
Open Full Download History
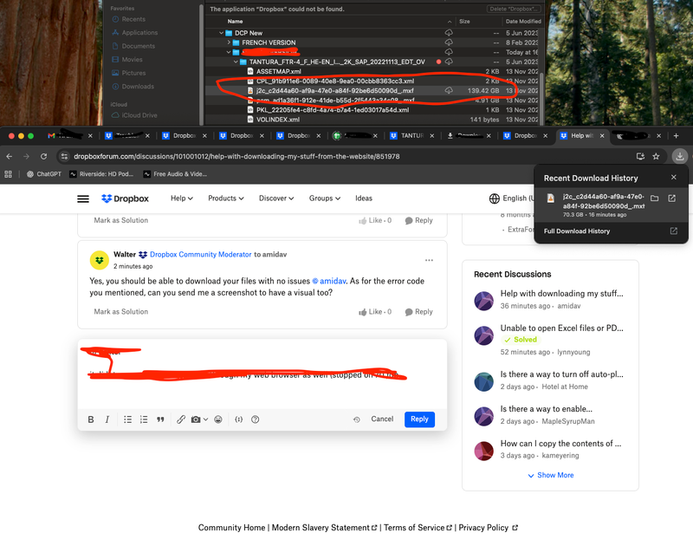(x=577, y=231)
